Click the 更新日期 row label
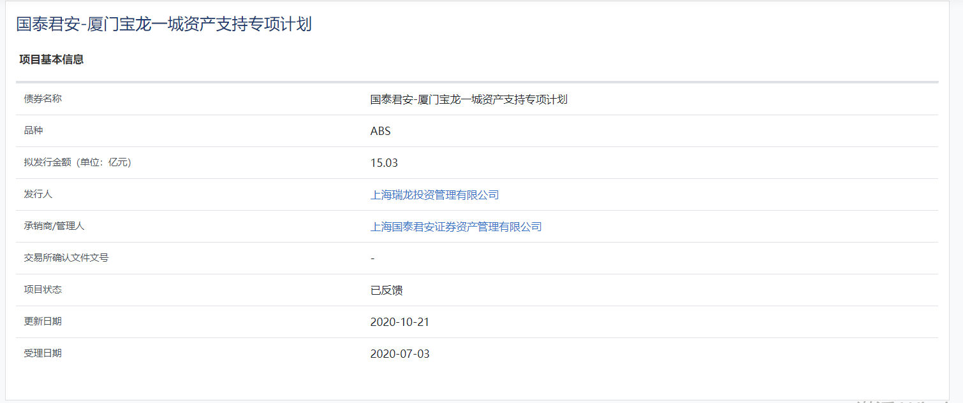The height and width of the screenshot is (403, 963). click(x=43, y=322)
